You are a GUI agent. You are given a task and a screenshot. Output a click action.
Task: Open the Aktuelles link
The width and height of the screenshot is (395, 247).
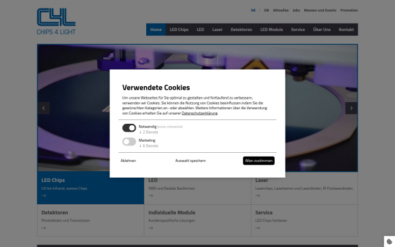tap(280, 11)
